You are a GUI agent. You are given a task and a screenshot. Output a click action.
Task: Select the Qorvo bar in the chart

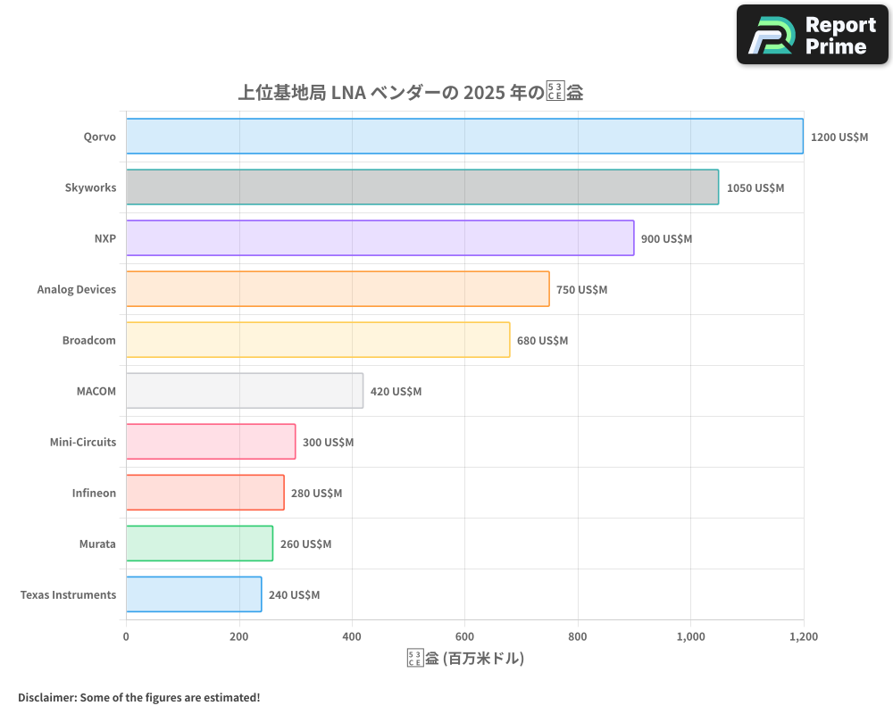tap(464, 137)
